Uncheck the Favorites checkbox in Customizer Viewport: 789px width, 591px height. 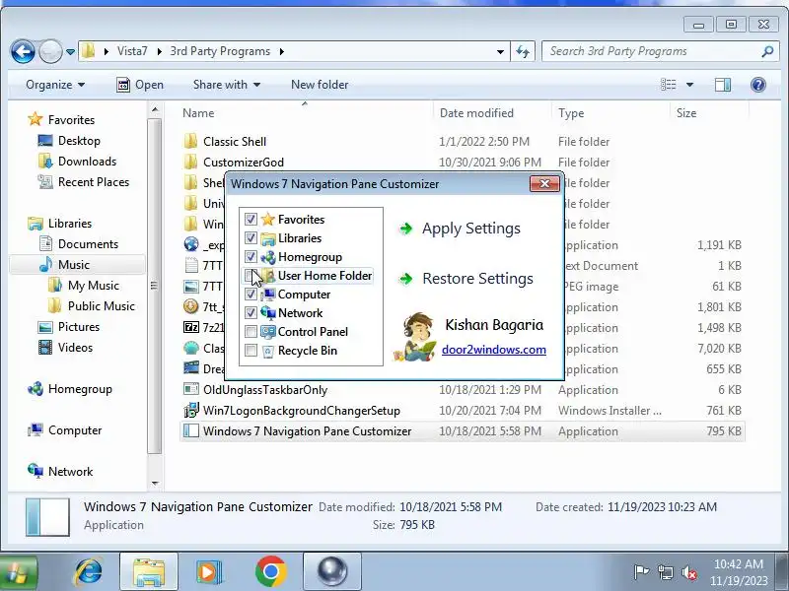251,219
